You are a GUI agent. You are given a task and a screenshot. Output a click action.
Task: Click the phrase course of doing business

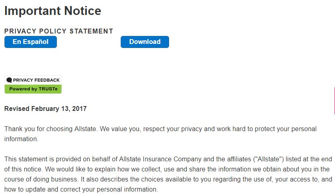[x=41, y=179]
